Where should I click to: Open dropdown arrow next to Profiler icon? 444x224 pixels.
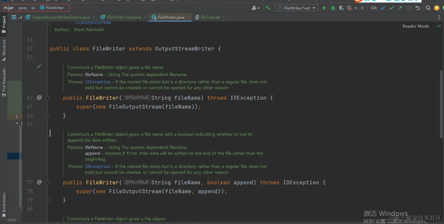[356, 8]
